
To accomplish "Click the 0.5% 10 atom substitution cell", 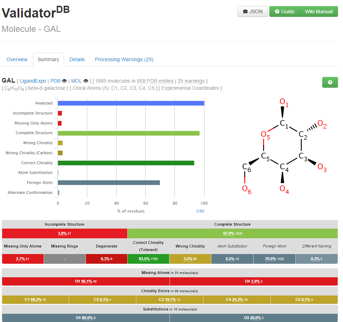I will 232,259.
